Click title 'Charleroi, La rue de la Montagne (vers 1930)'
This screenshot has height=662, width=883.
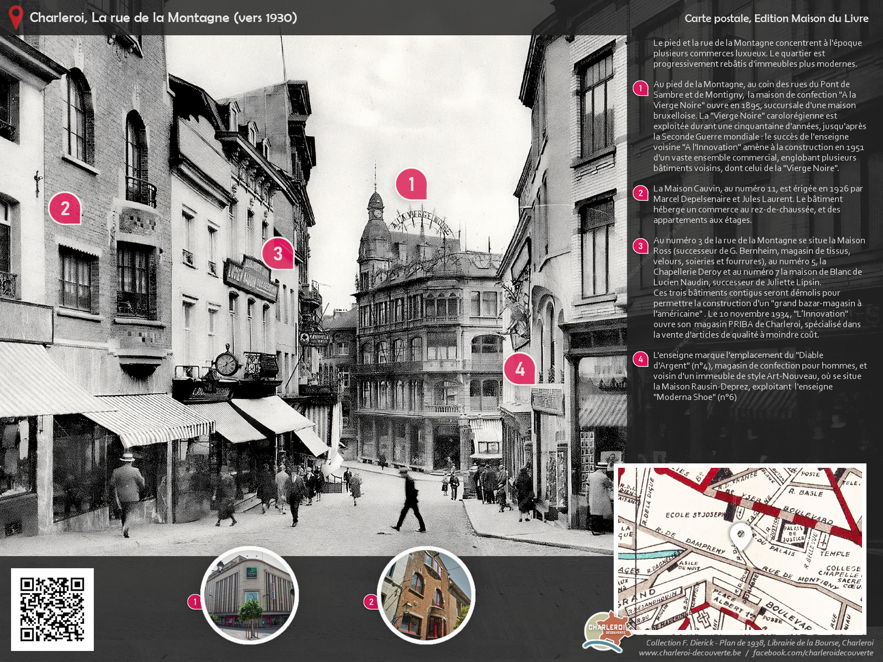point(163,18)
